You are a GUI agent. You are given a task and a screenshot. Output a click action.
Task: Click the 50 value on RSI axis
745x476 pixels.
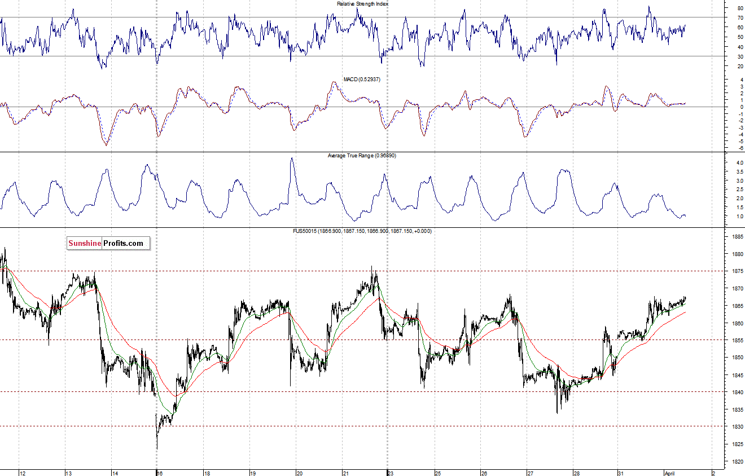pos(740,37)
